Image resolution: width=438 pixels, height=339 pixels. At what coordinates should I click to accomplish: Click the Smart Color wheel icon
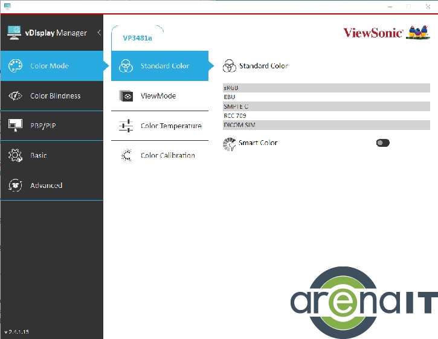tap(230, 143)
